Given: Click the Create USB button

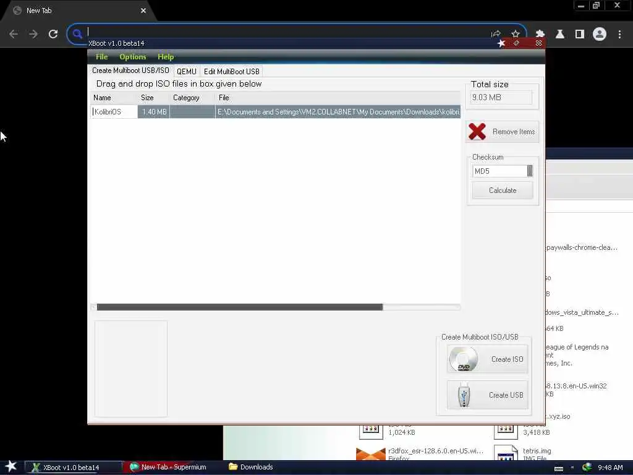Looking at the screenshot, I should (x=487, y=395).
